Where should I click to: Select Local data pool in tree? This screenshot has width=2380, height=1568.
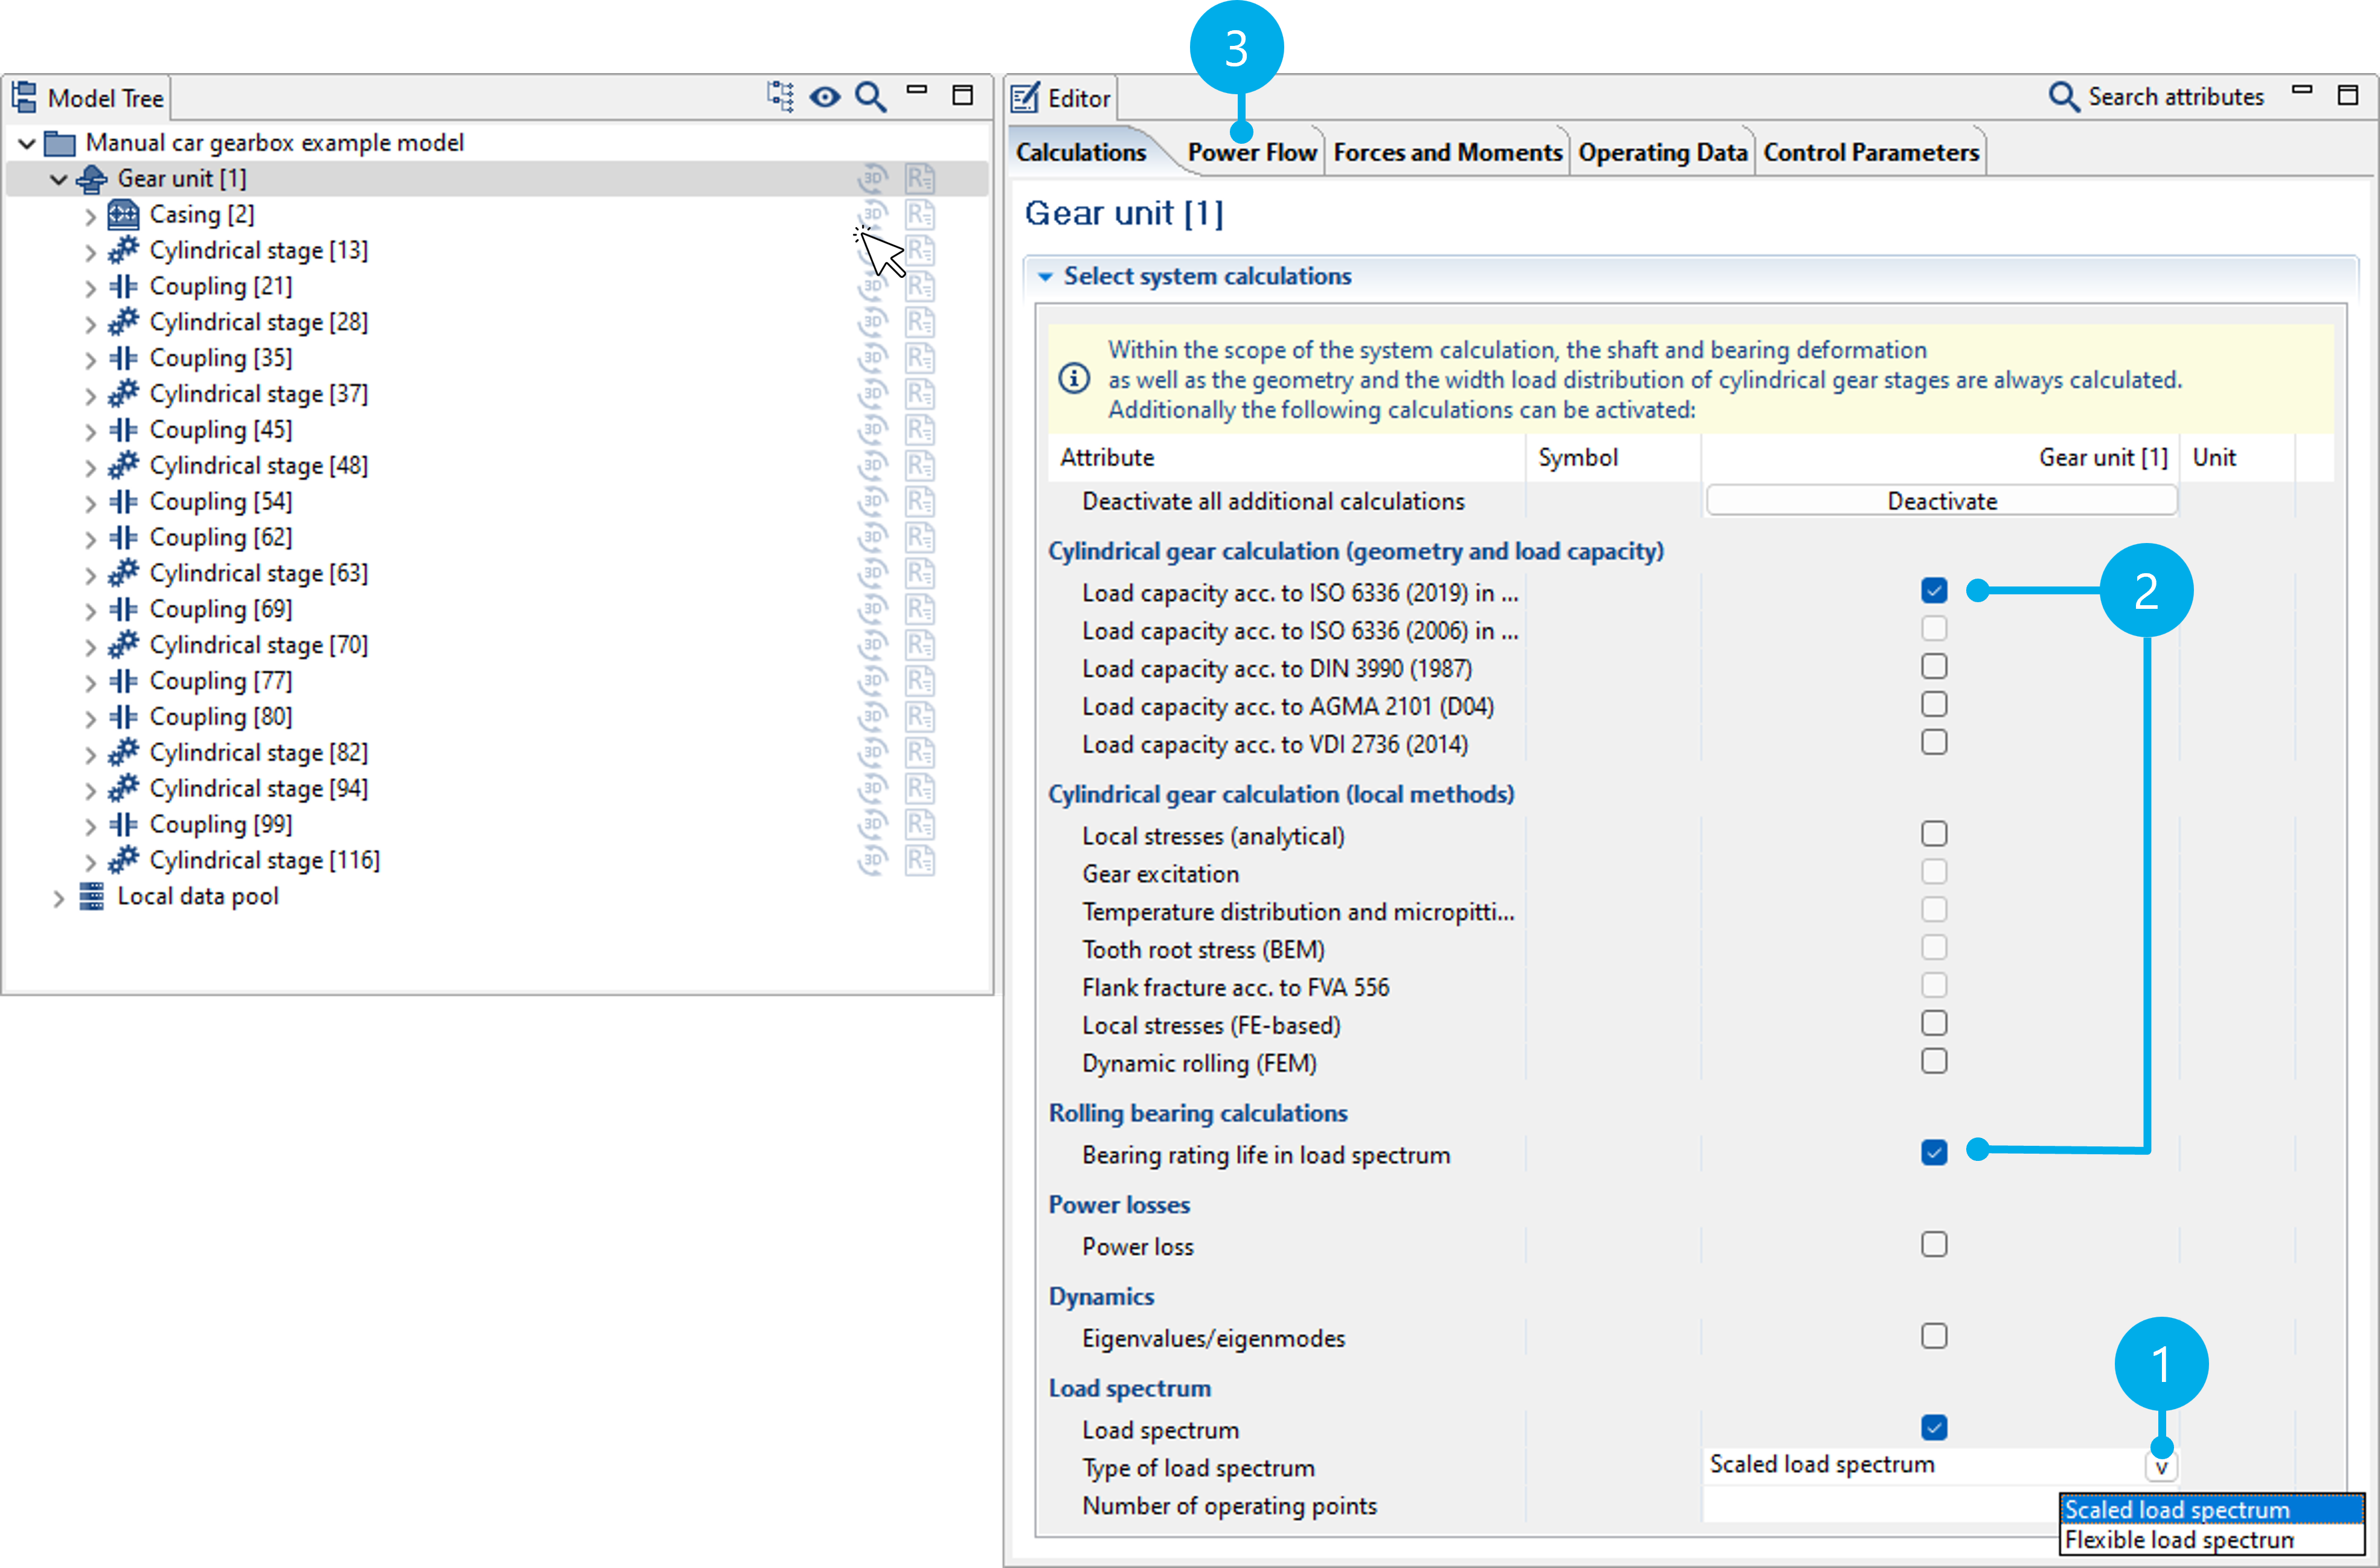[198, 897]
